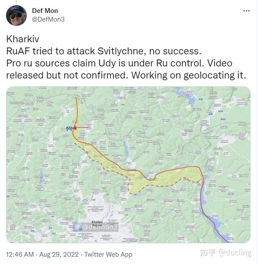Open the Twitter Web App source link
Image resolution: width=258 pixels, height=264 pixels.
pyautogui.click(x=108, y=254)
